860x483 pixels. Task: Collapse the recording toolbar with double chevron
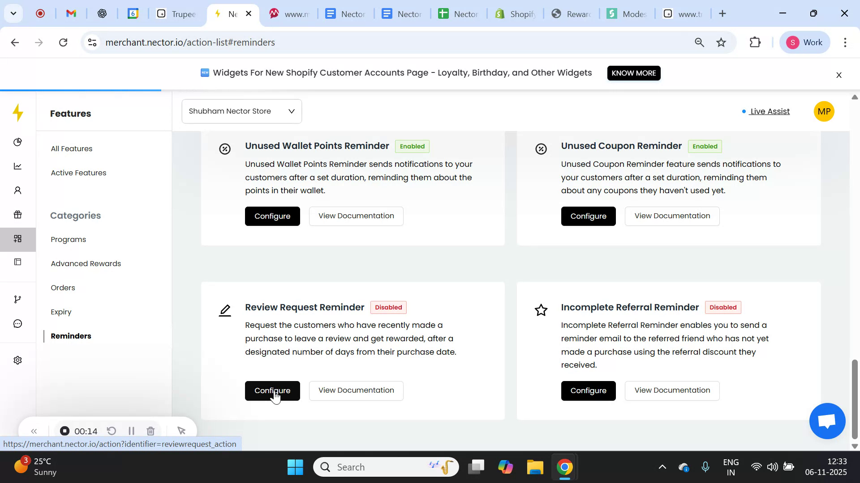[x=34, y=431]
